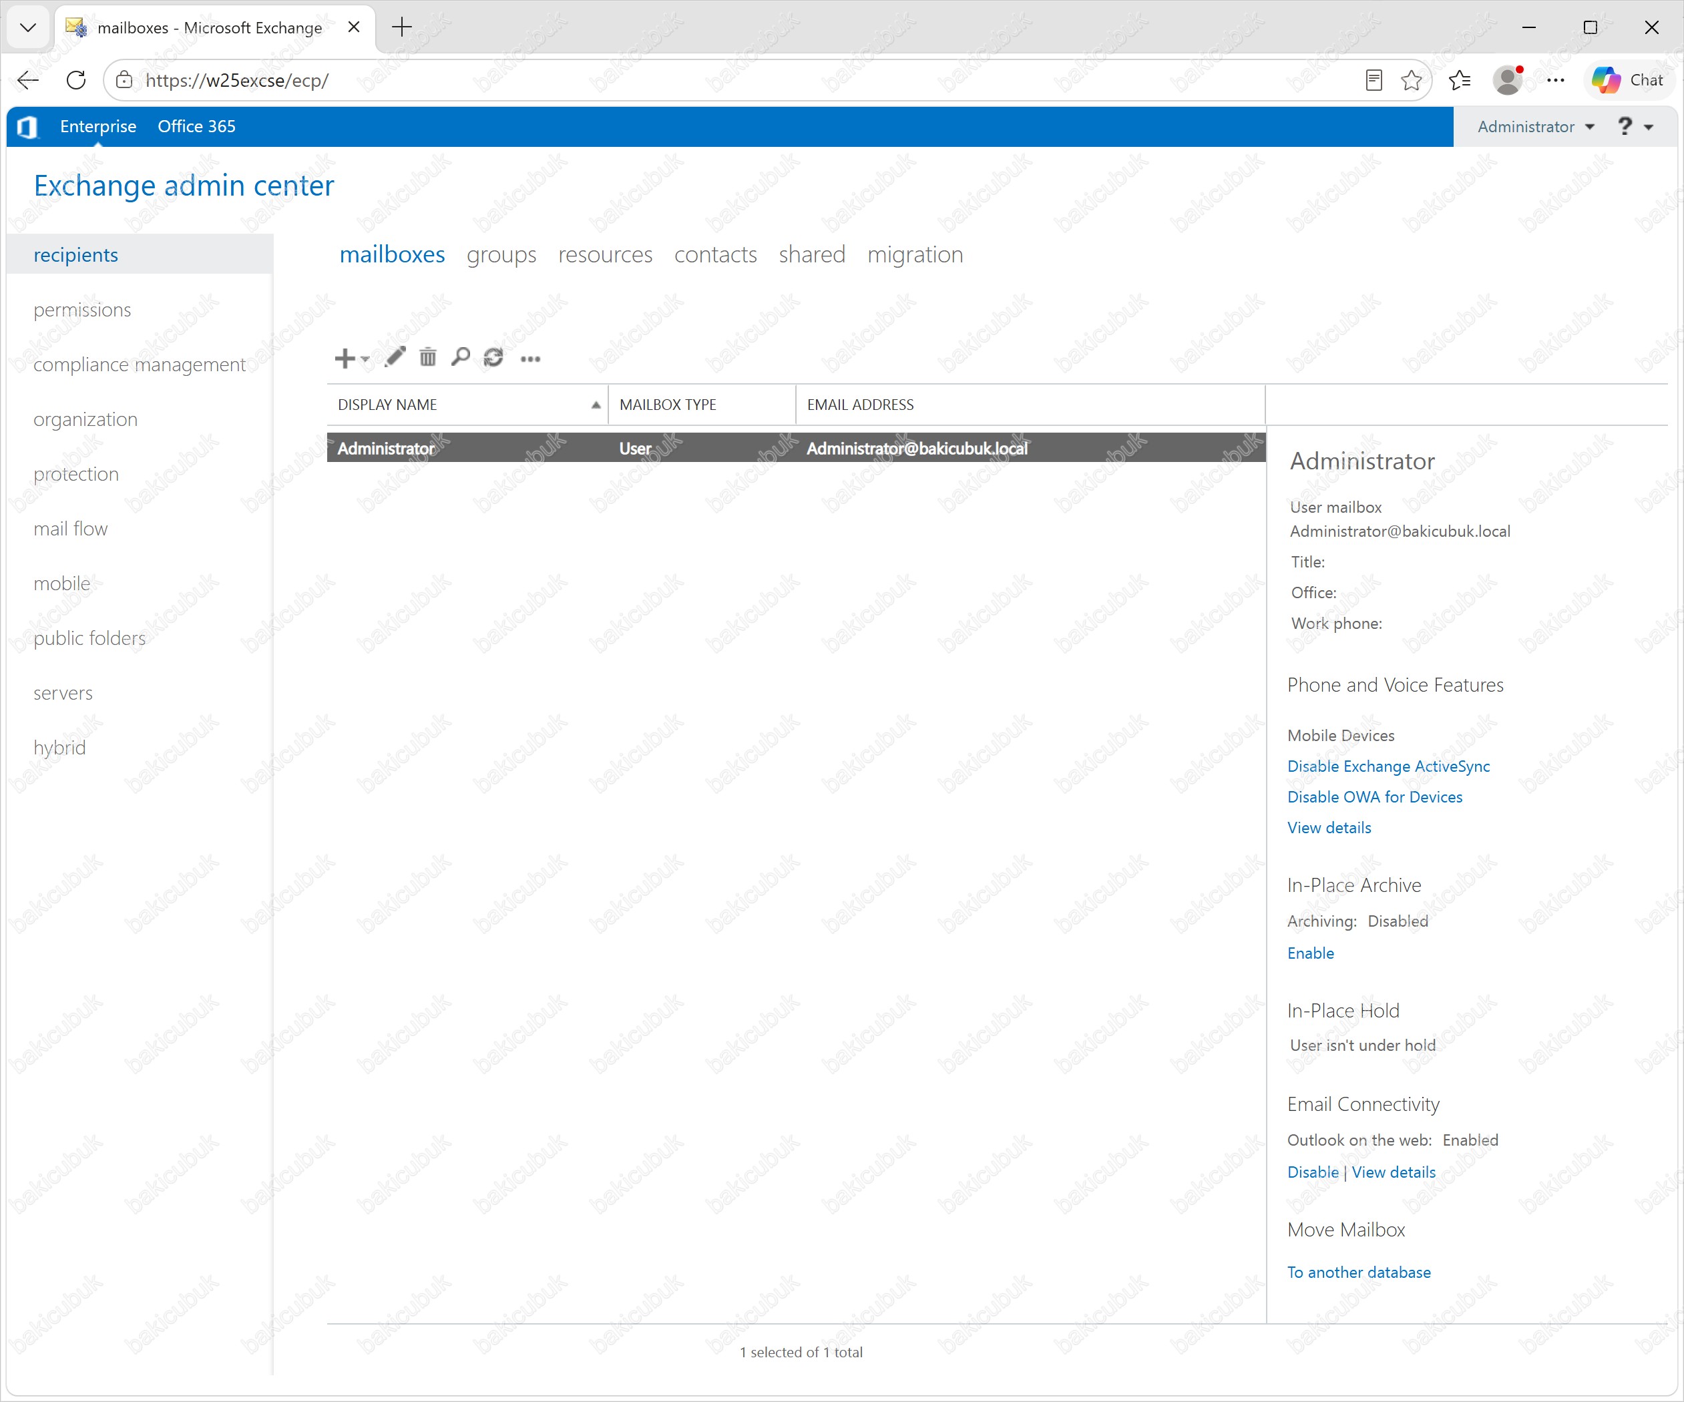The image size is (1684, 1402).
Task: Open the mailboxes tab
Action: pyautogui.click(x=392, y=254)
